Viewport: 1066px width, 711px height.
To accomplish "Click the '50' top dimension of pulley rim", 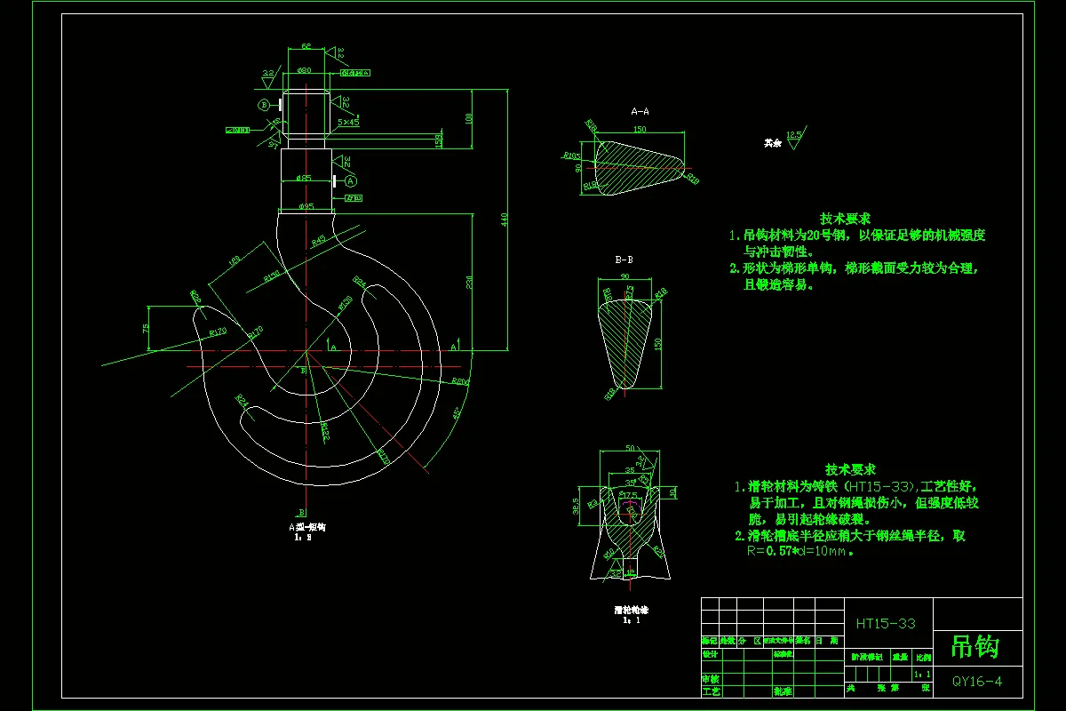I will [x=632, y=448].
